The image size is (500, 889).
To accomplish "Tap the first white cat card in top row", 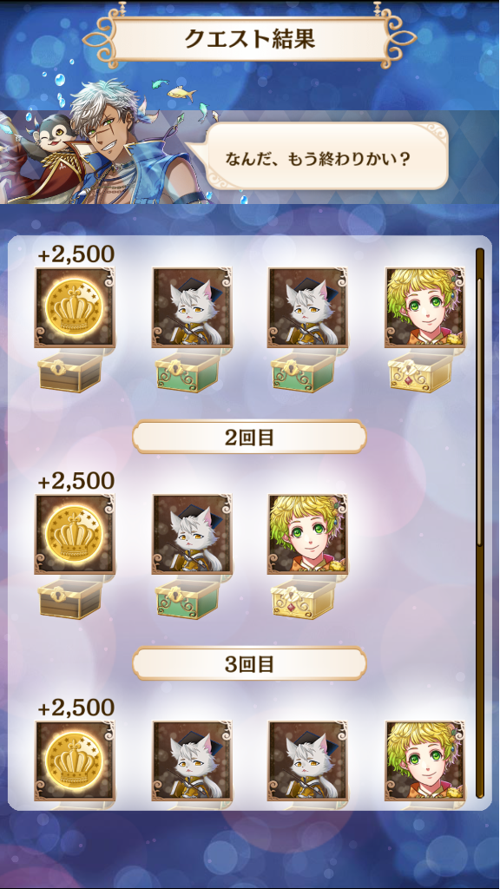I will pos(192,308).
